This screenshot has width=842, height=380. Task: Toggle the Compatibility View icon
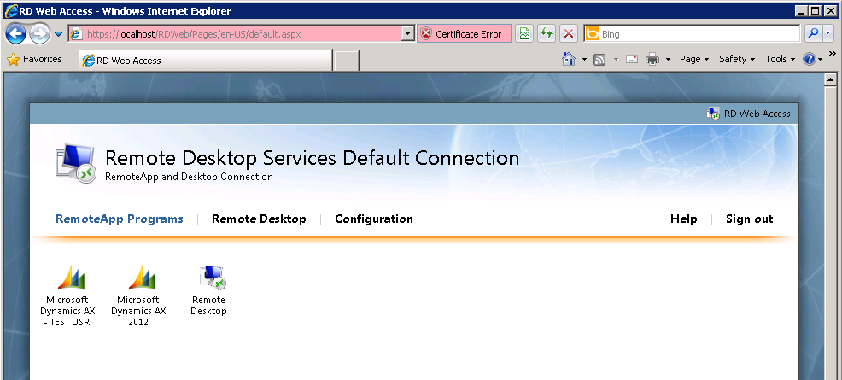(x=524, y=34)
